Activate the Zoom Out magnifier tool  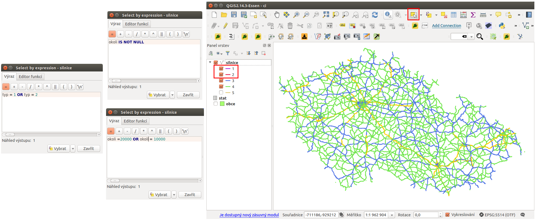[x=306, y=15]
